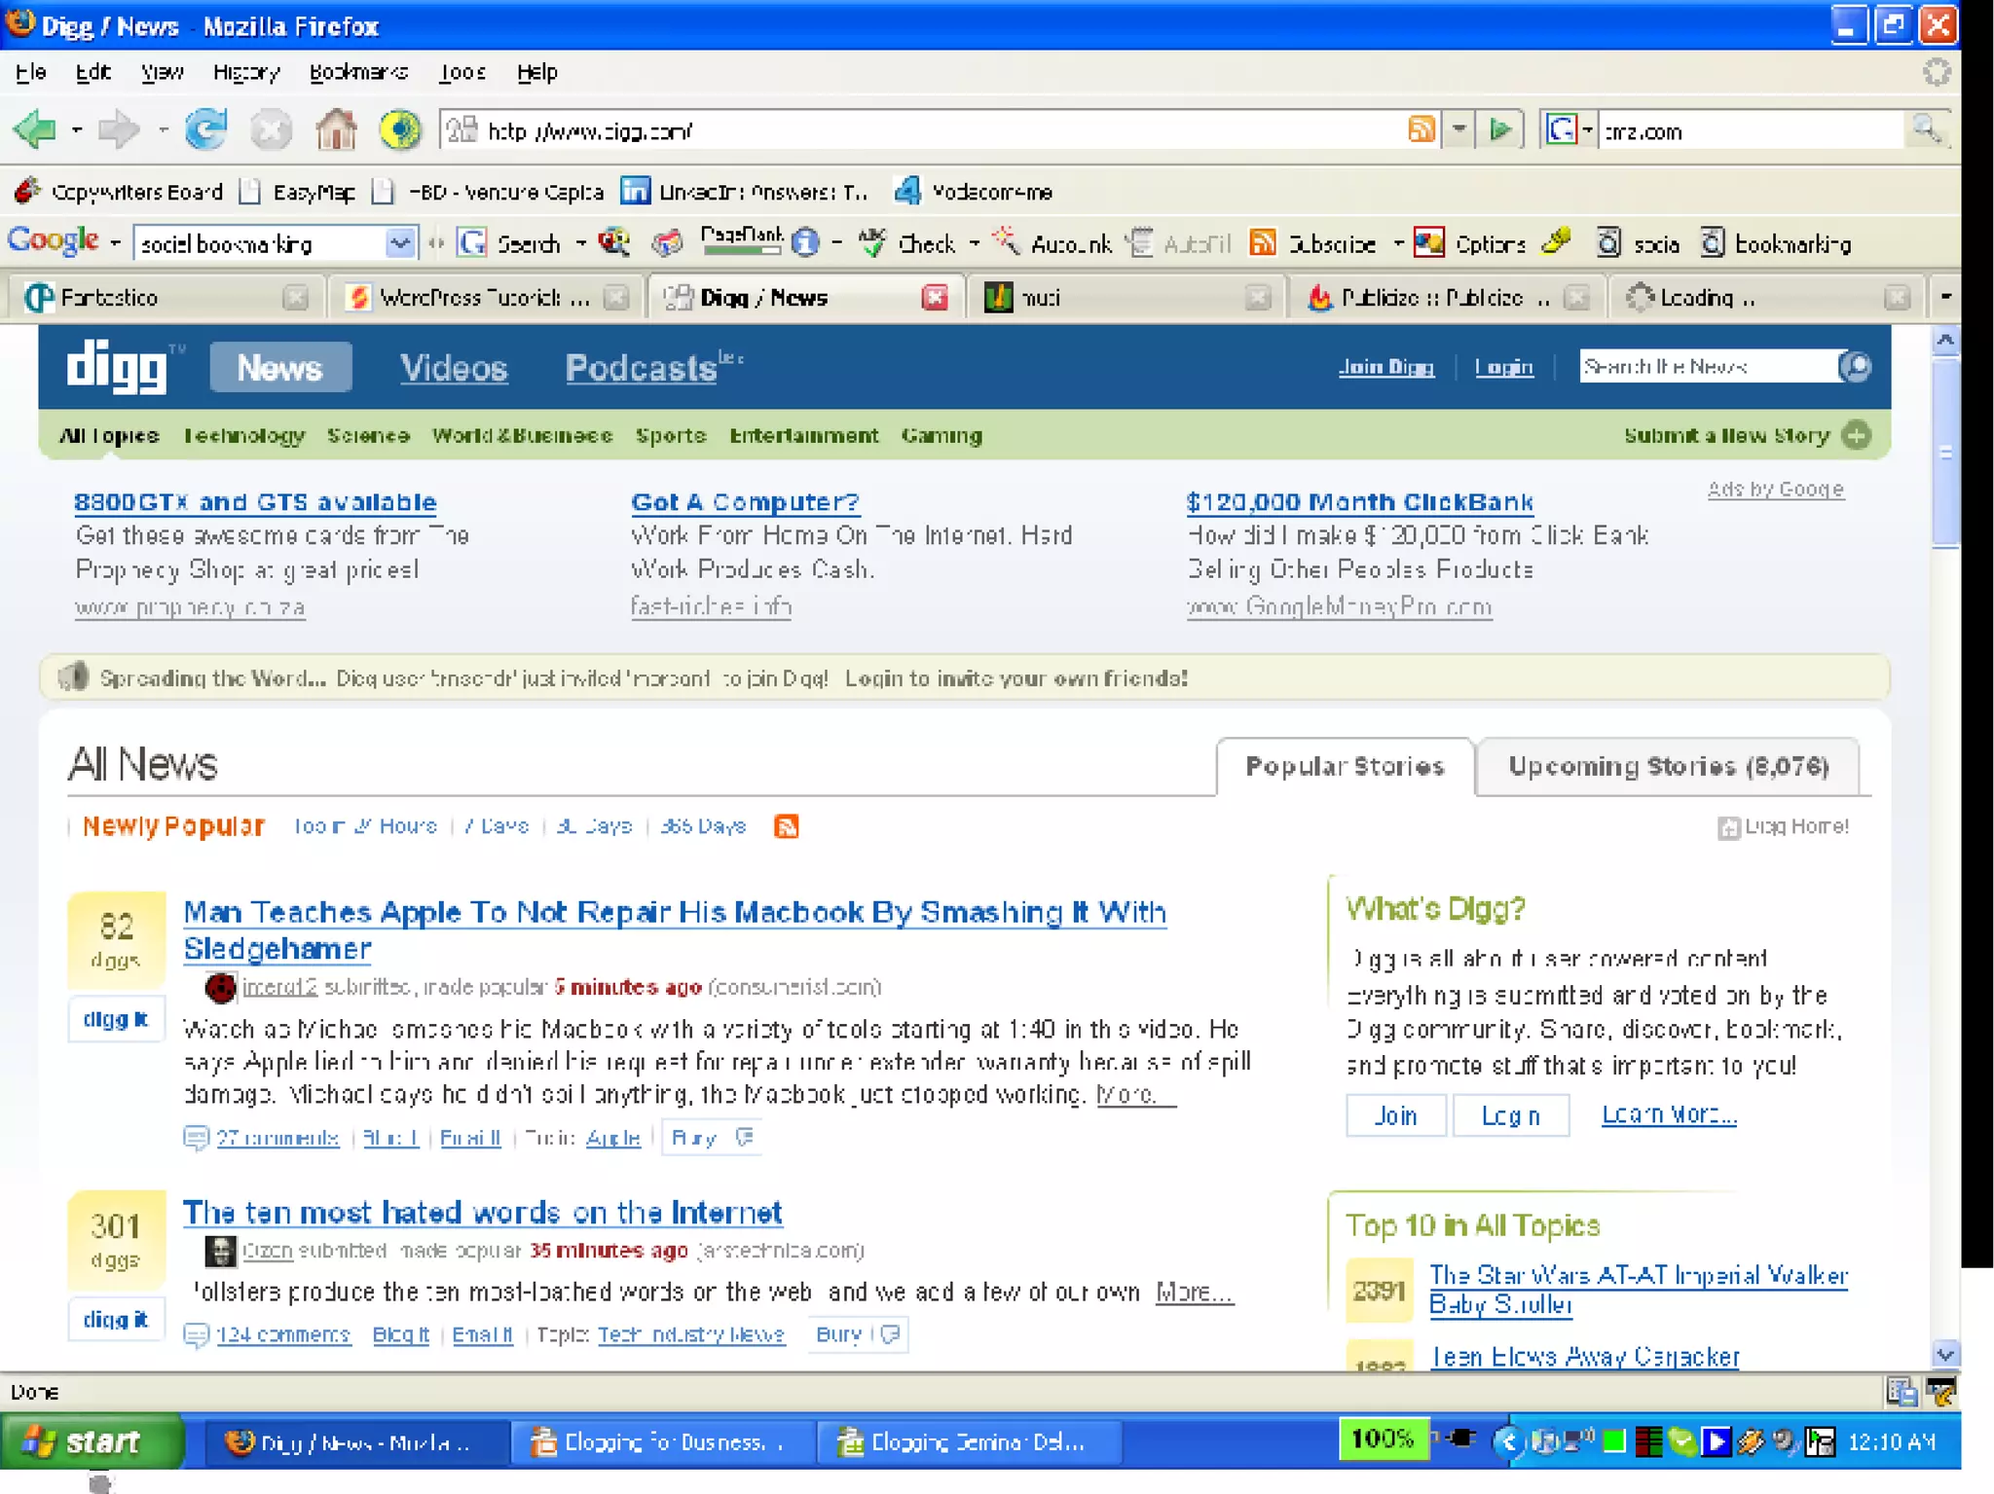Click the Digg search magnifier icon
1994x1494 pixels.
tap(1856, 367)
